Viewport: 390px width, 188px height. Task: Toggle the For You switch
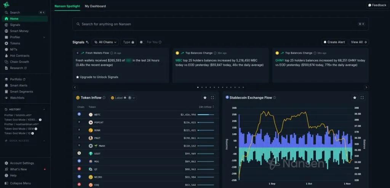142,42
